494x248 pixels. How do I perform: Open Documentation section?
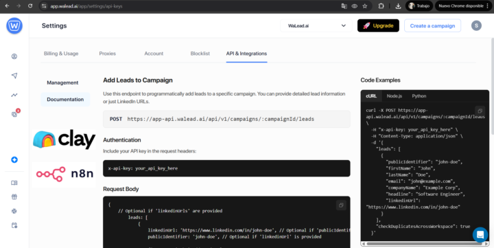[65, 100]
